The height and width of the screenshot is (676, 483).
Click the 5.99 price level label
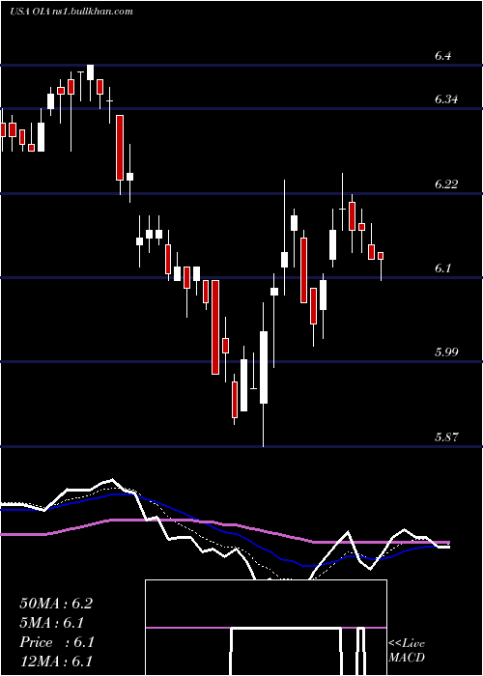tap(445, 352)
